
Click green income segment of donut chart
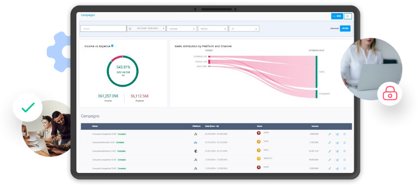(x=123, y=86)
